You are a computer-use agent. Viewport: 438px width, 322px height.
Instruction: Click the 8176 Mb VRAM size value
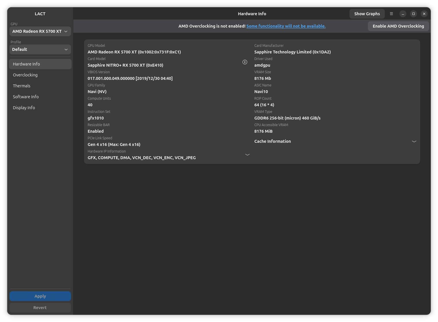pyautogui.click(x=263, y=78)
